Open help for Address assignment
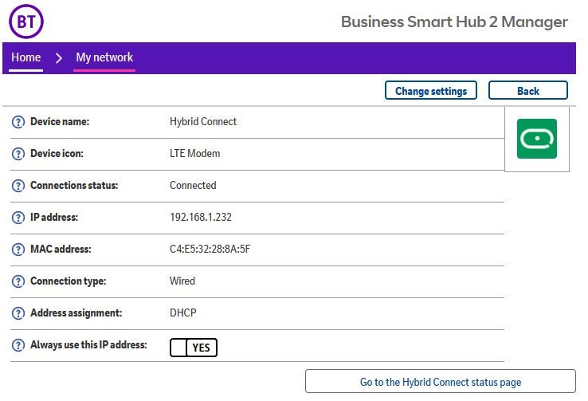 pos(18,313)
